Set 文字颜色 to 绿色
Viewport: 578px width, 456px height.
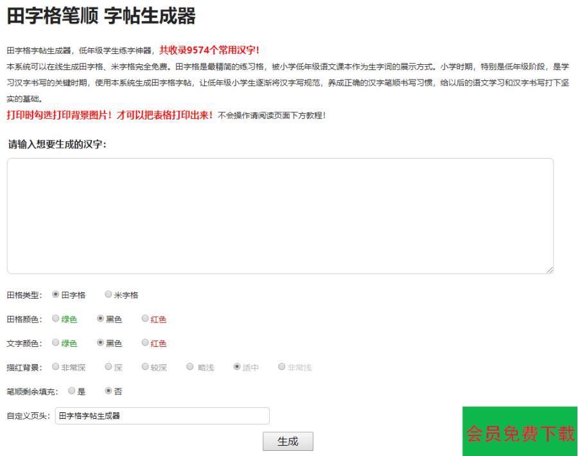point(55,343)
